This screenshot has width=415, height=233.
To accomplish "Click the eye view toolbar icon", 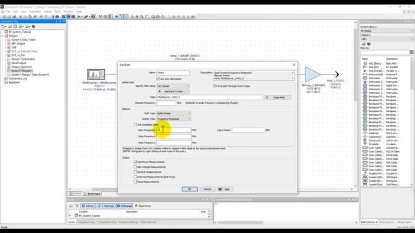I will tap(116, 17).
